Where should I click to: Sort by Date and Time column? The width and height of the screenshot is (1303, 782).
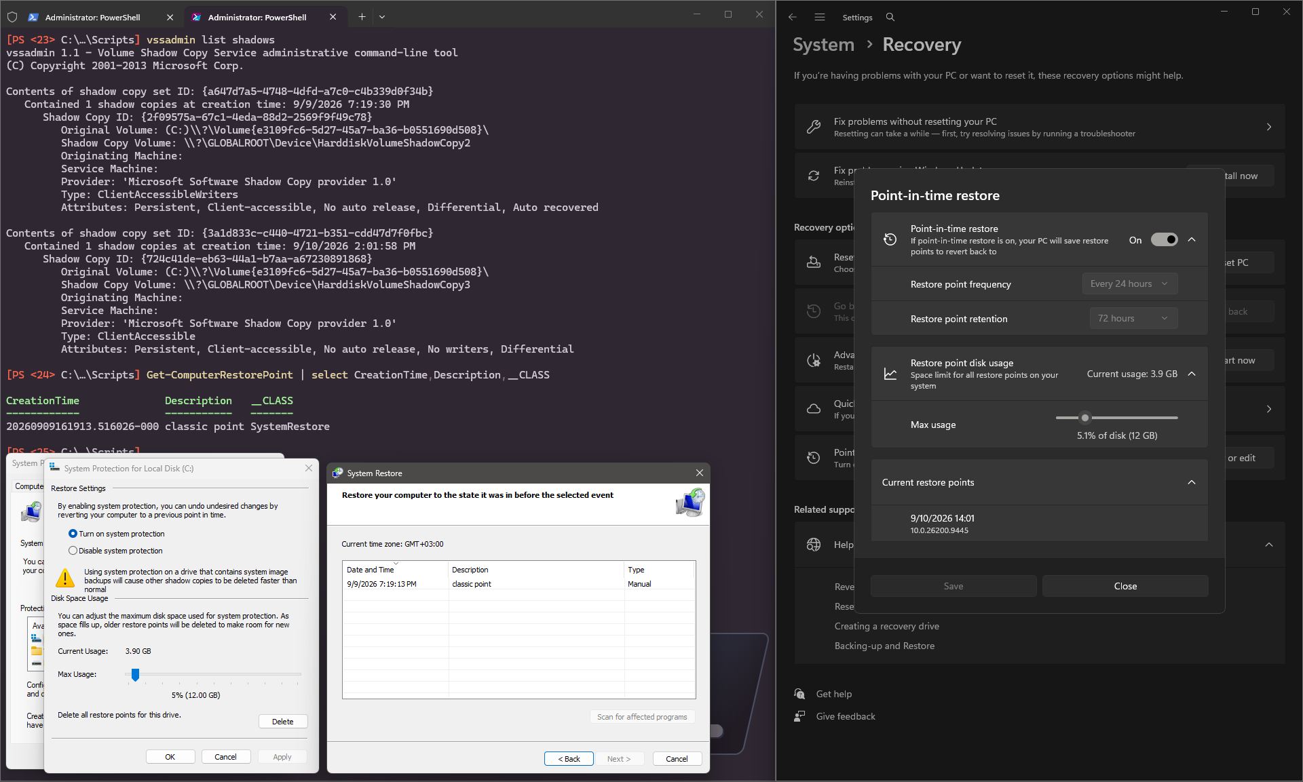click(396, 569)
